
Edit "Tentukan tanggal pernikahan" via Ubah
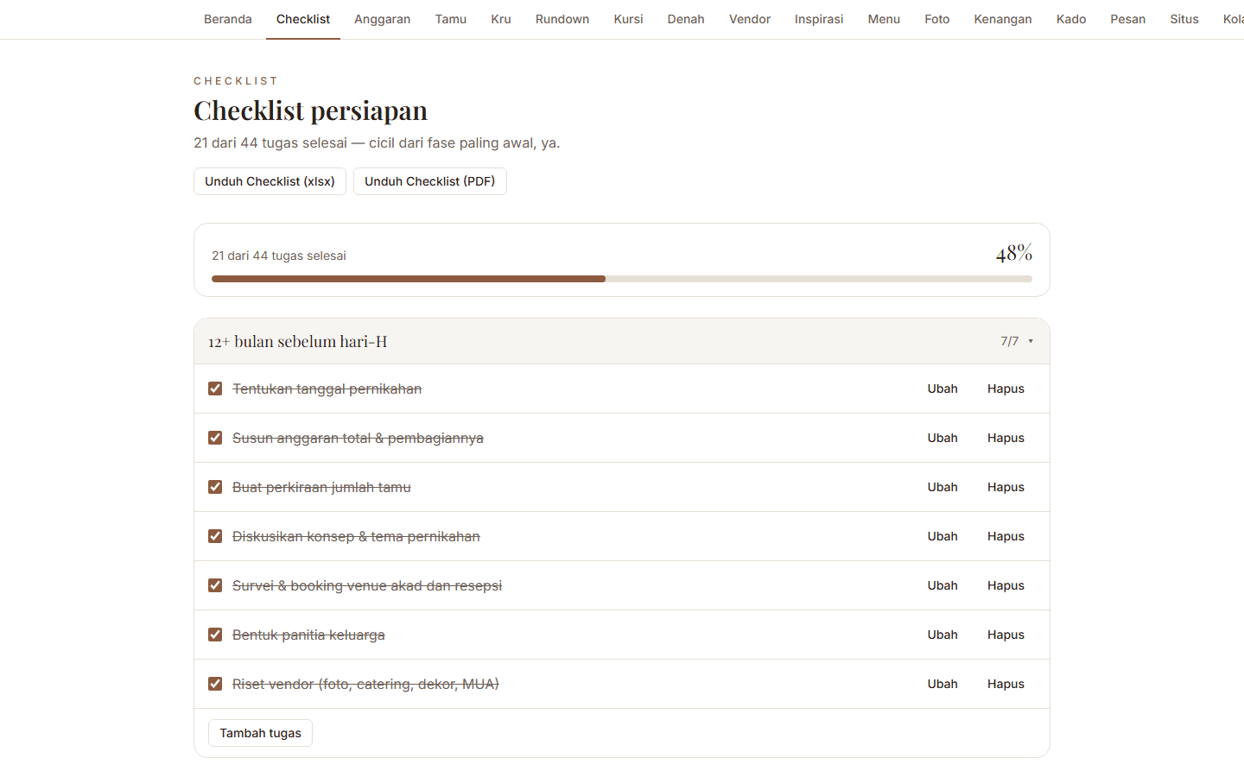pyautogui.click(x=943, y=388)
